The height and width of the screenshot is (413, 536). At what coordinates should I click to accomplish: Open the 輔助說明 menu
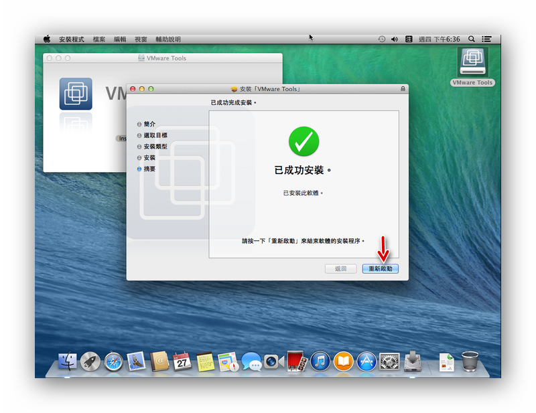coord(168,39)
